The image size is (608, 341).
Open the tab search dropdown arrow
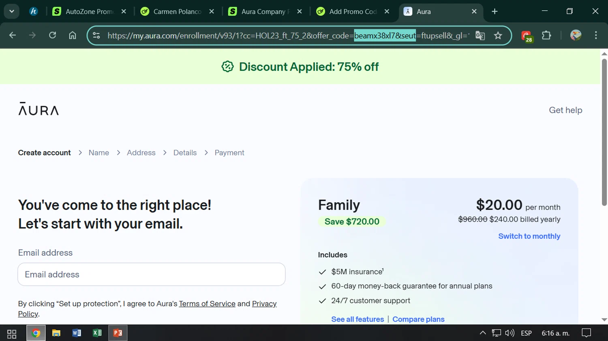point(12,11)
